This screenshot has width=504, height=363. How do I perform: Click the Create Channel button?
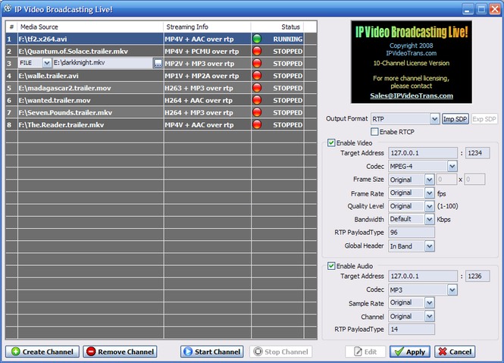[42, 352]
